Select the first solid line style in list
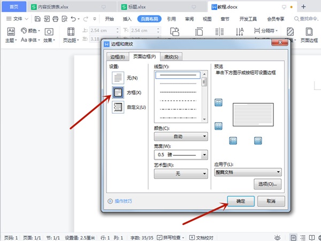This screenshot has width=321, height=241. pyautogui.click(x=177, y=76)
